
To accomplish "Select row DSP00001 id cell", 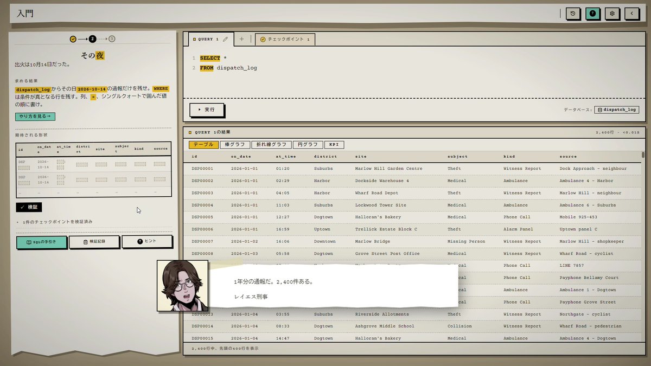I will [x=202, y=169].
